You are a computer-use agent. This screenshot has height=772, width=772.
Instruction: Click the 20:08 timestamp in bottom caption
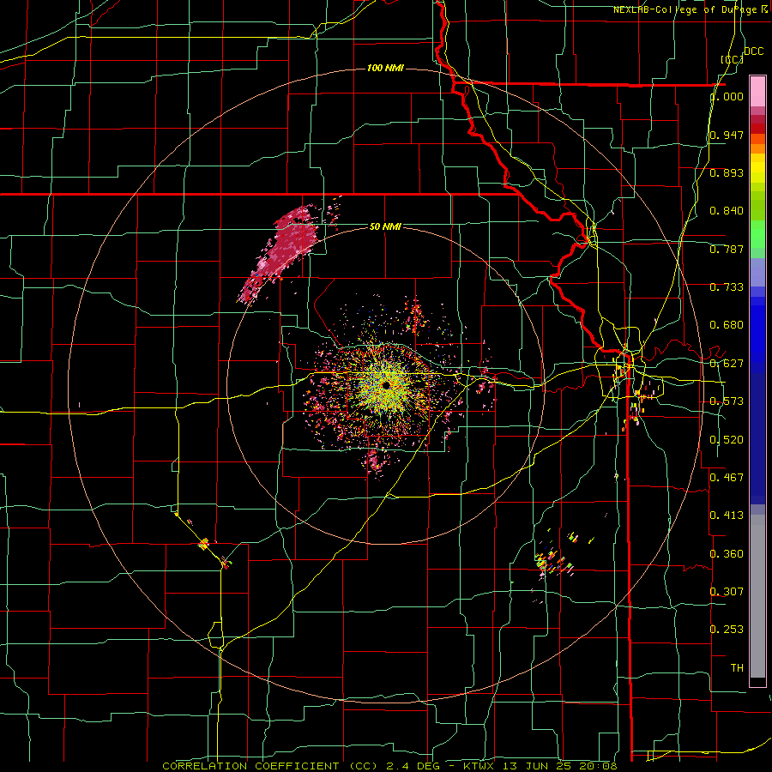tap(598, 766)
